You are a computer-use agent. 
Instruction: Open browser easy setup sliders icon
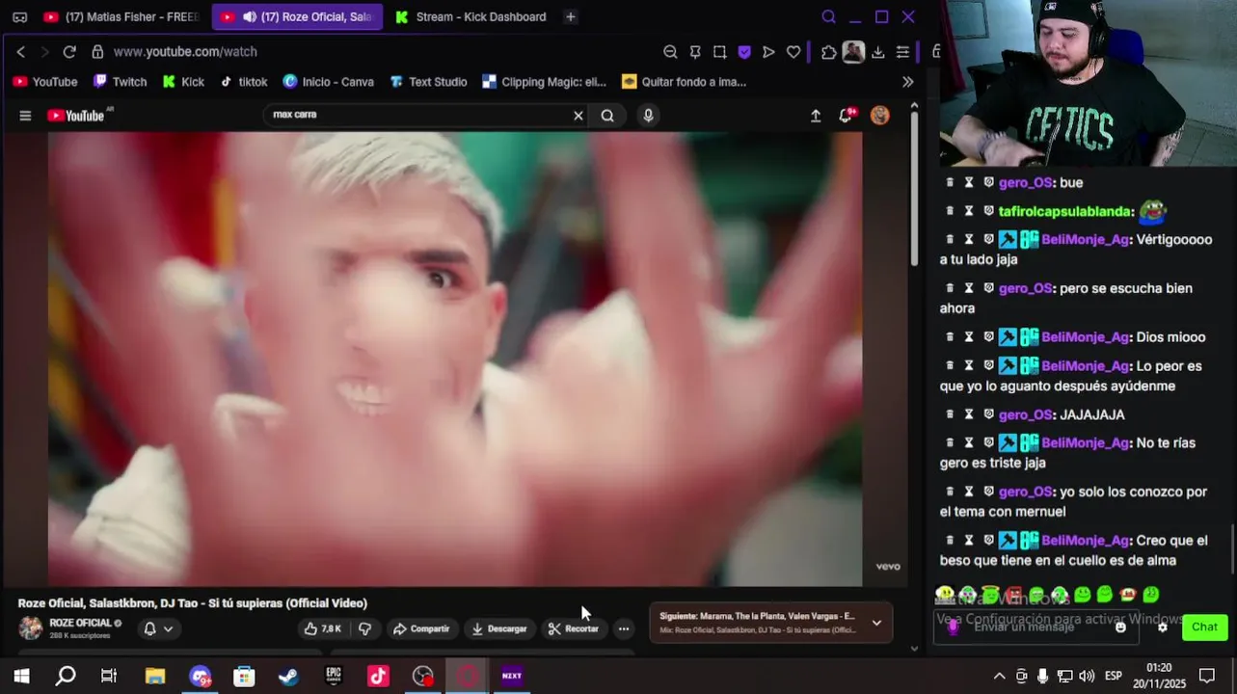click(x=902, y=52)
